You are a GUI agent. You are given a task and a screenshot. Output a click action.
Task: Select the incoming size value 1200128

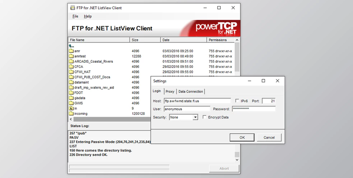tap(138, 114)
